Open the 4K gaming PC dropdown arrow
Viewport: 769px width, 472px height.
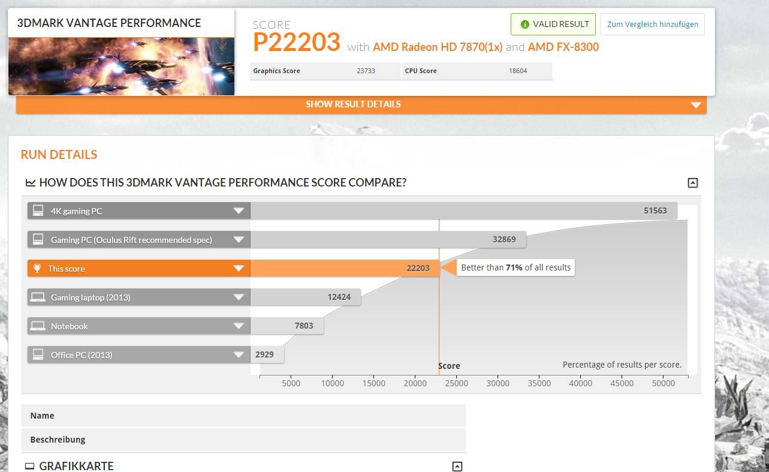click(239, 211)
